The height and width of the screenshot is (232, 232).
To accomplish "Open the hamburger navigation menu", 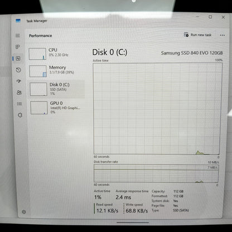I will pos(18,36).
